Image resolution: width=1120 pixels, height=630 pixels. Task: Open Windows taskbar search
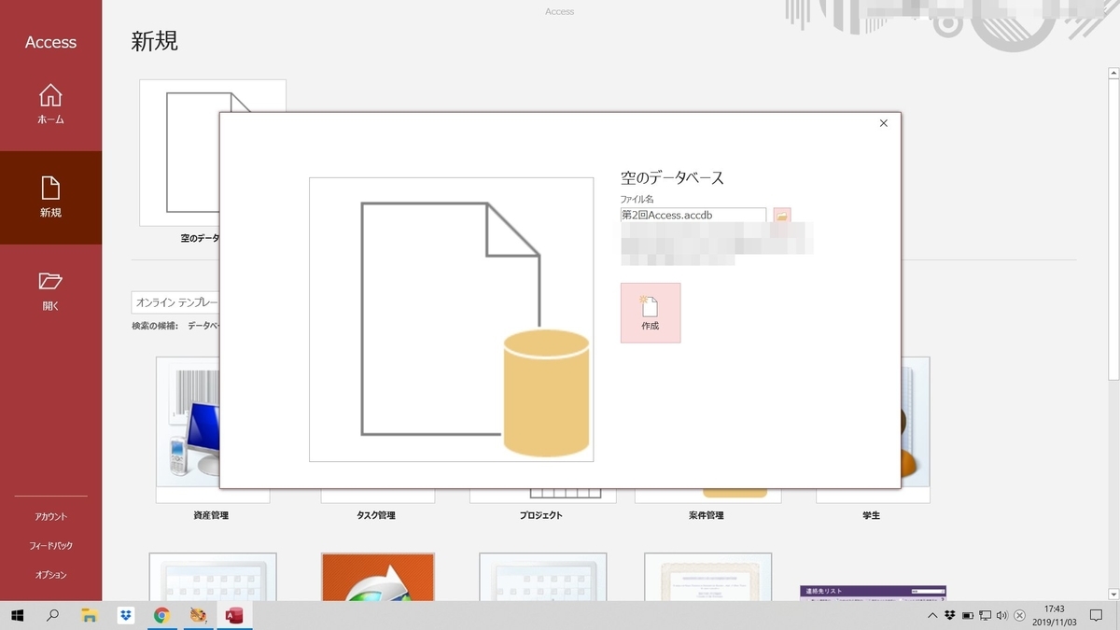(x=53, y=615)
